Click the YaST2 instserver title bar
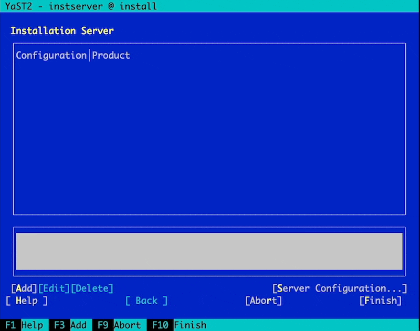Screen dimensions: 420x331 81,6
